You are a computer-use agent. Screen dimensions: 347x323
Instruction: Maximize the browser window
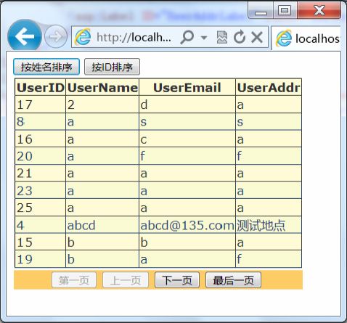[285, 10]
